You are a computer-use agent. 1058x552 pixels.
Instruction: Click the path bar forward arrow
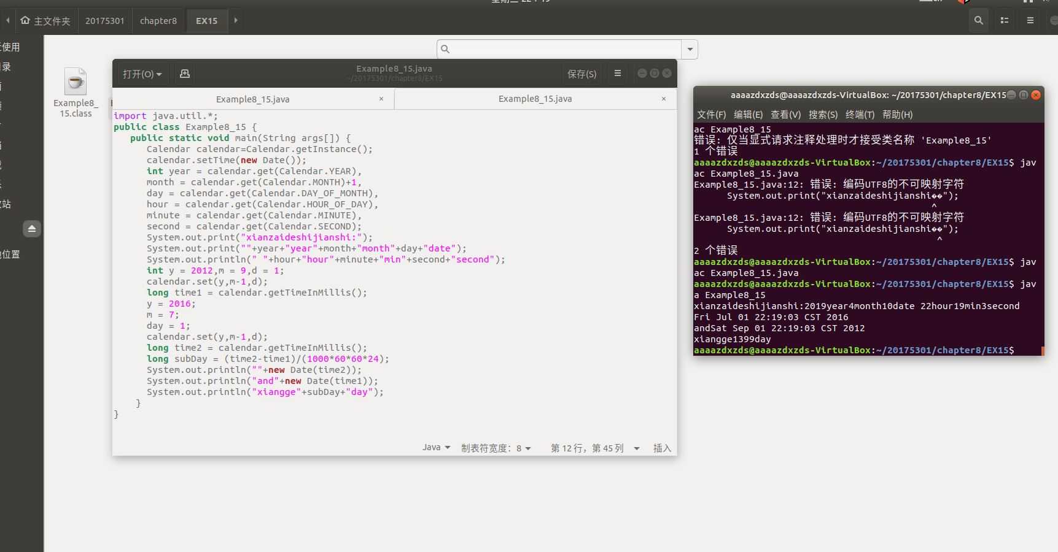click(235, 21)
